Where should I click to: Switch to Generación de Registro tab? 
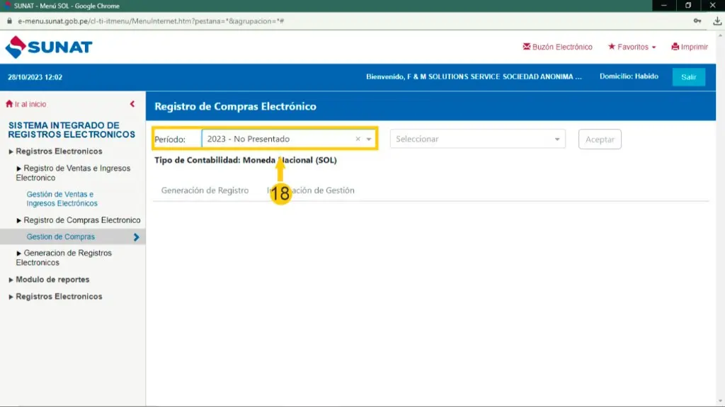click(205, 190)
